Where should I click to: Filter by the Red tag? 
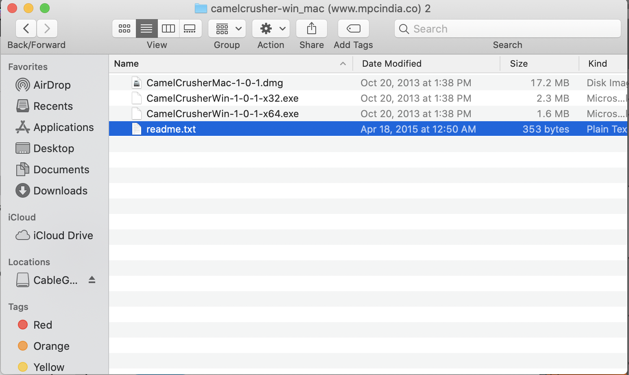pos(35,325)
